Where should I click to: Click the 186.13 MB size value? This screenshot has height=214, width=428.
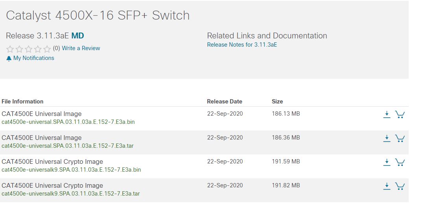tap(286, 114)
